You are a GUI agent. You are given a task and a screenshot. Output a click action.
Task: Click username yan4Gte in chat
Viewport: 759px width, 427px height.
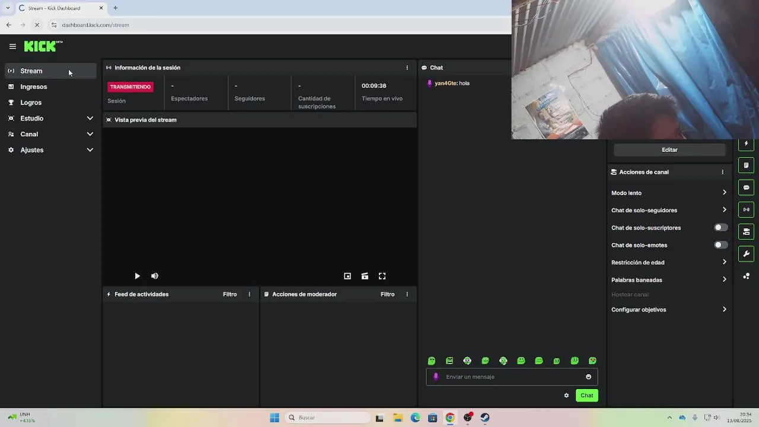click(445, 84)
